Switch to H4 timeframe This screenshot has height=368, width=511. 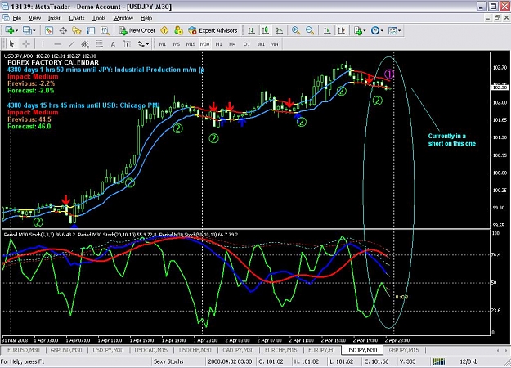click(x=232, y=44)
